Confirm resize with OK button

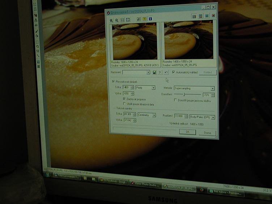pos(187,132)
